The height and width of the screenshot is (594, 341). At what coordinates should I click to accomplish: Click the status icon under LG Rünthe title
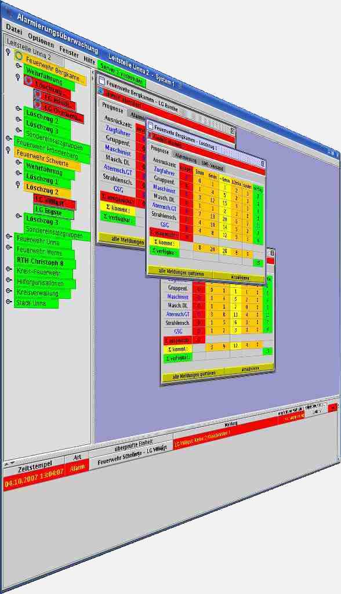tap(100, 90)
